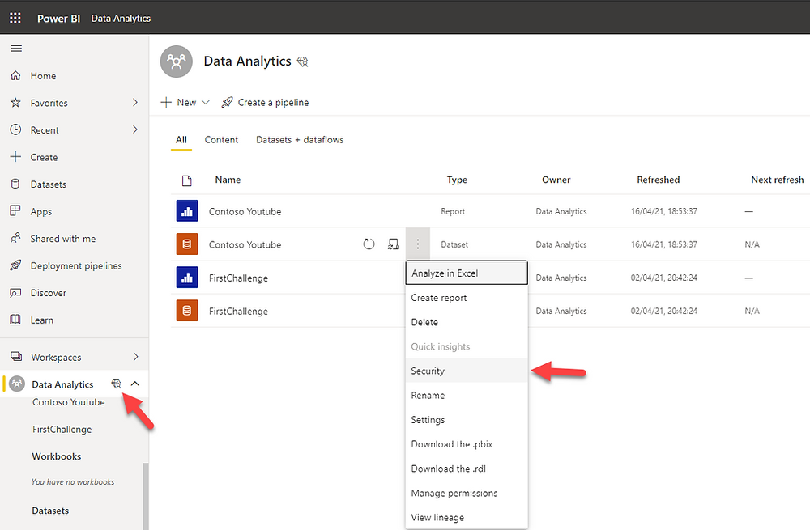Image resolution: width=810 pixels, height=530 pixels.
Task: Switch to the Datasets + dataflows tab
Action: click(x=300, y=140)
